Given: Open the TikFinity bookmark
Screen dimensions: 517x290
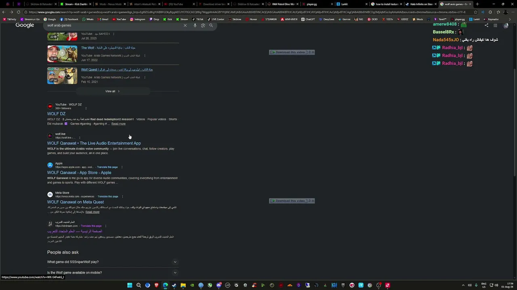Looking at the screenshot, I should click(9, 19).
